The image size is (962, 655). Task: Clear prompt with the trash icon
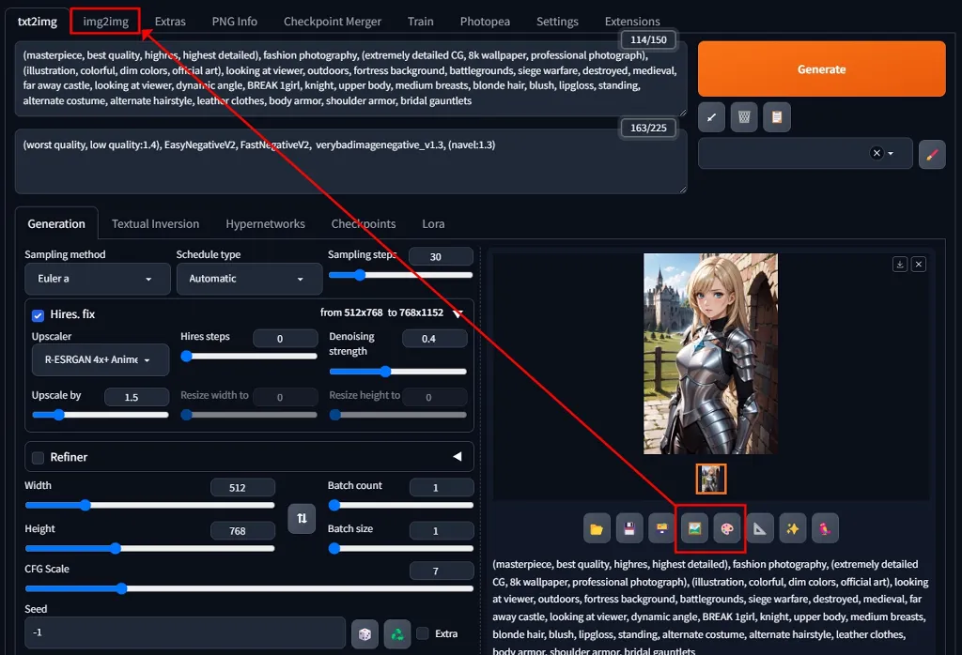click(744, 117)
